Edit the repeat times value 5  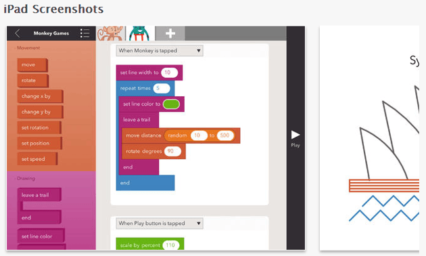pyautogui.click(x=162, y=88)
